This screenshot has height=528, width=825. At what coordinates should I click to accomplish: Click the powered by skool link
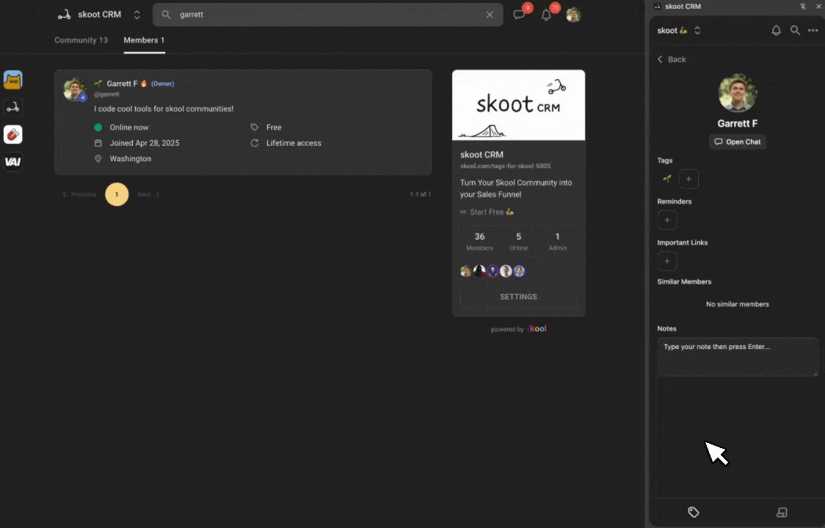pos(518,329)
